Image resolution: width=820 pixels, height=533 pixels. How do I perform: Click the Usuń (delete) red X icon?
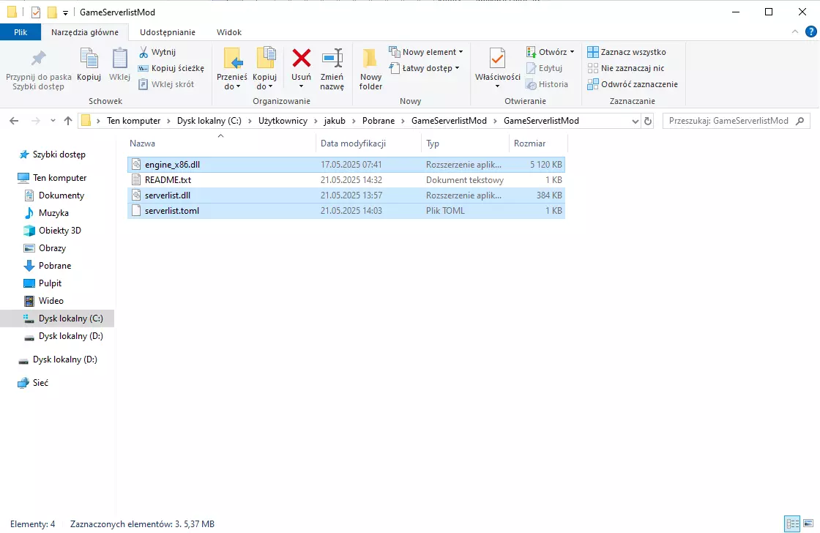301,59
